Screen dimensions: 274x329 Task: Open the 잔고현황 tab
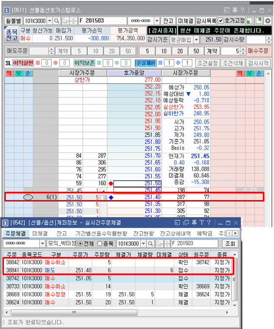[144, 234]
